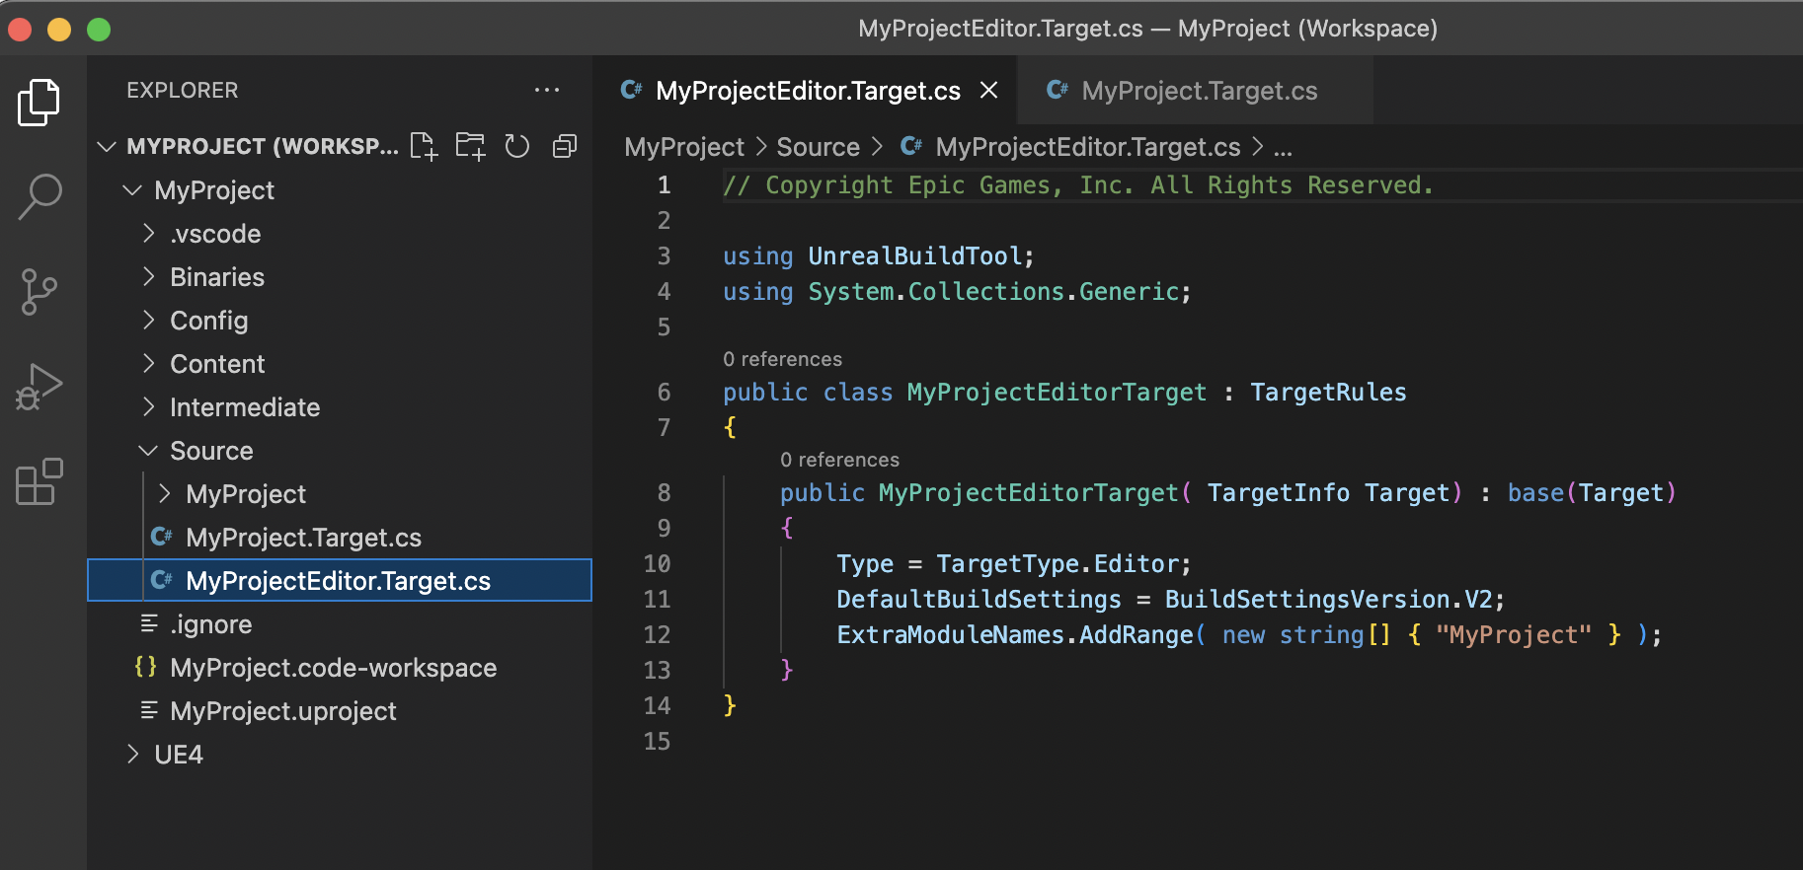Expand the Content folder
Screen dimensions: 1803x870
pyautogui.click(x=148, y=364)
